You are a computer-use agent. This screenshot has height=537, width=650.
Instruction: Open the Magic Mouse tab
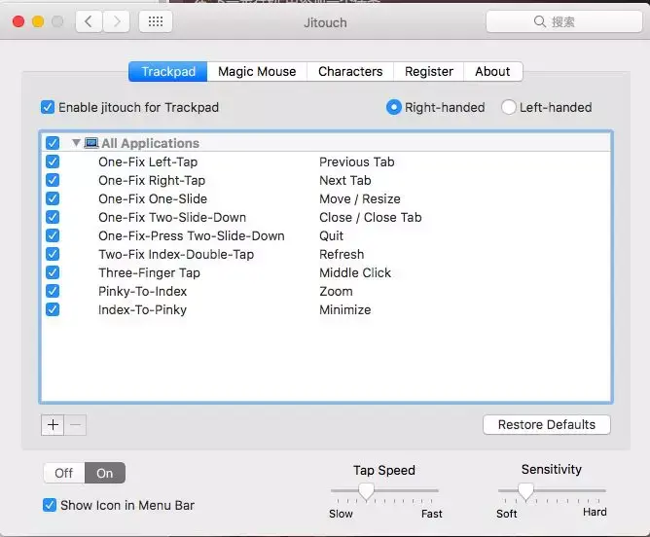click(x=257, y=72)
